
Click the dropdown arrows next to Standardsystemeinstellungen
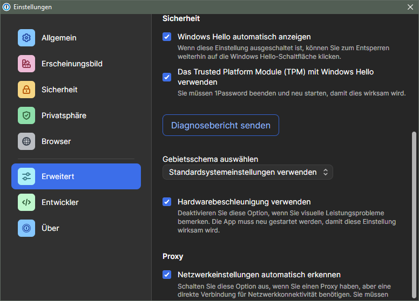point(325,173)
